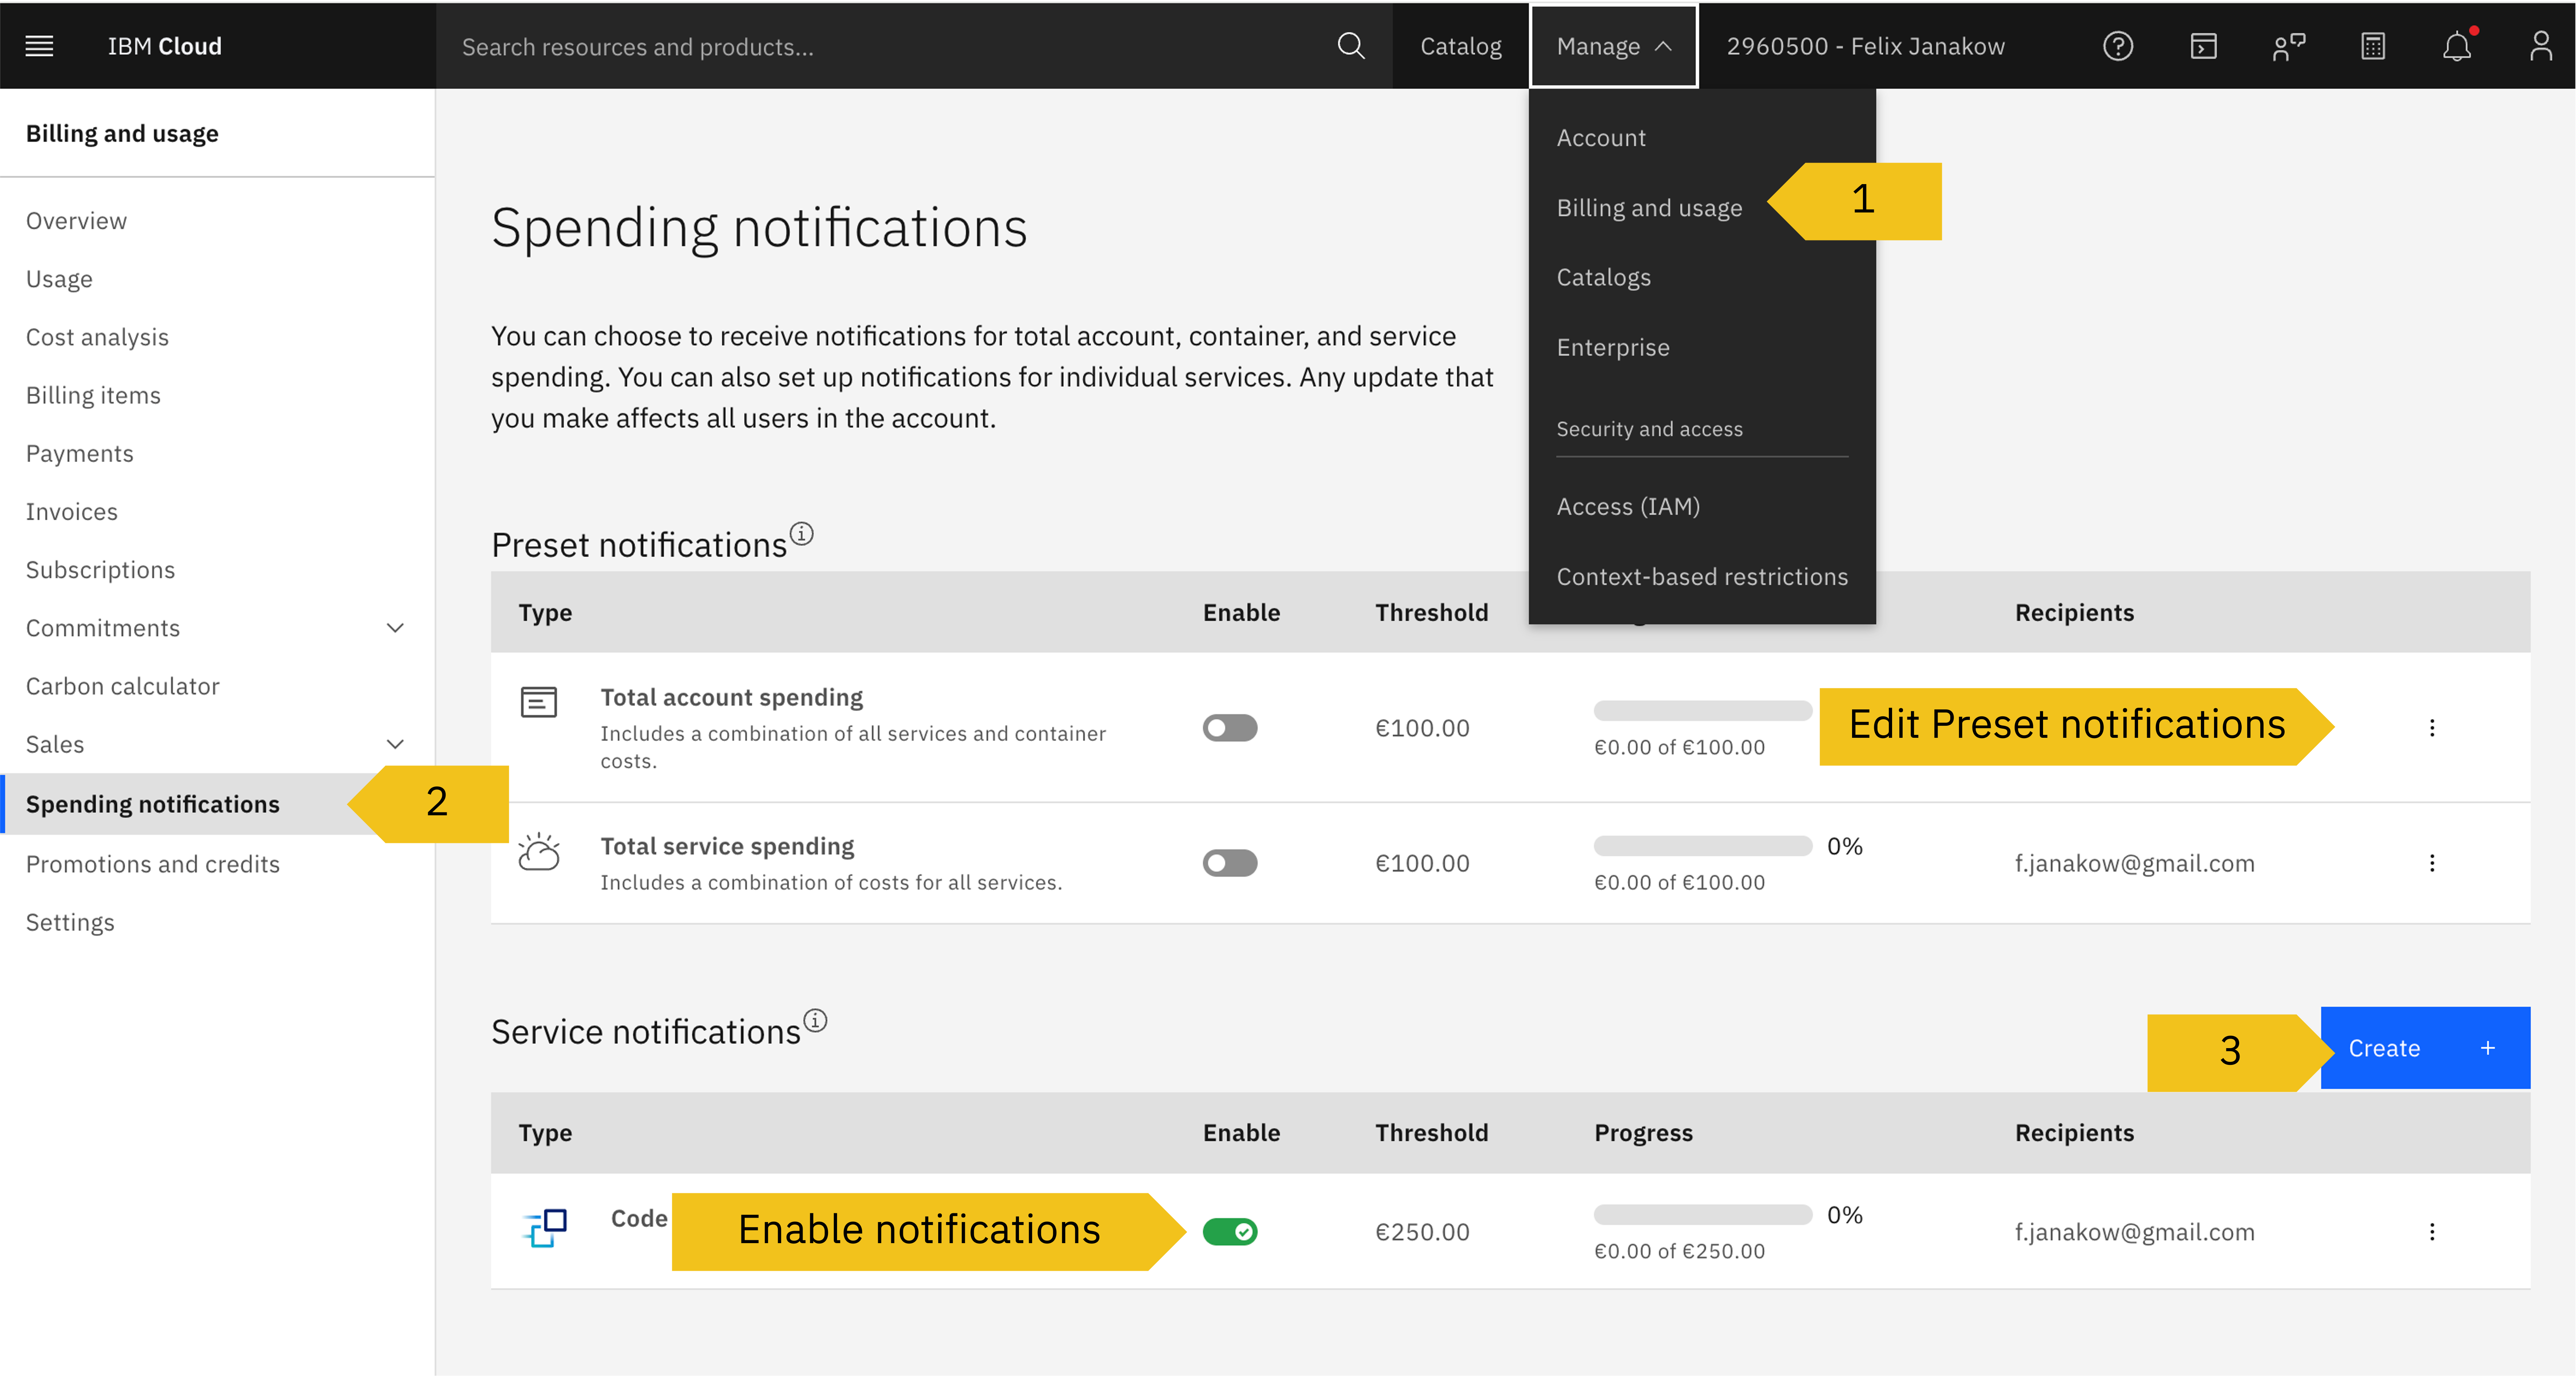Screen dimensions: 2576x1377
Task: Click the notification bell icon
Action: 2457,46
